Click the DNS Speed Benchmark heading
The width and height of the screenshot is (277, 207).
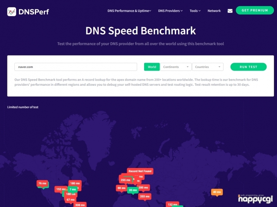[141, 31]
